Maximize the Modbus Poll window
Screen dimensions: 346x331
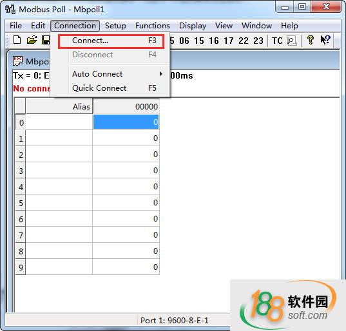(302, 7)
